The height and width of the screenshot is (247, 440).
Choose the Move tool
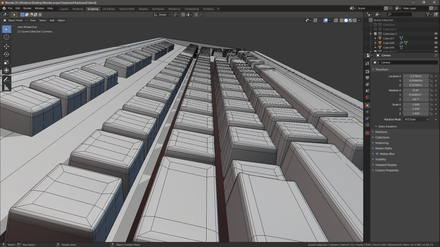7,46
